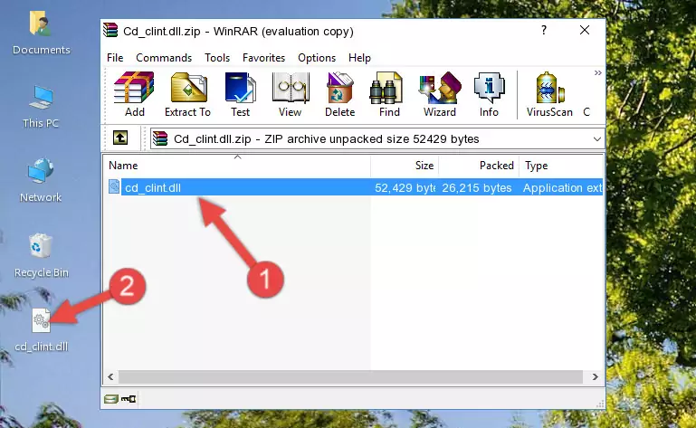The image size is (696, 428).
Task: Open the View file tool
Action: pos(291,94)
